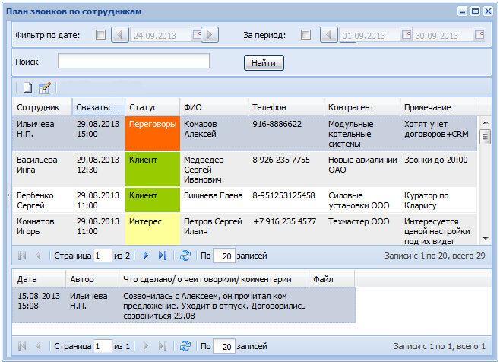Click into the 'Поиск' text field
Image resolution: width=500 pixels, height=362 pixels.
[134, 62]
